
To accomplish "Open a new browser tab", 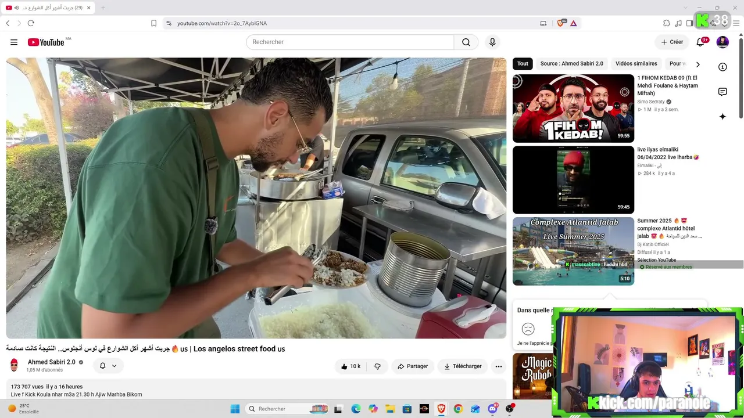I will coord(103,8).
